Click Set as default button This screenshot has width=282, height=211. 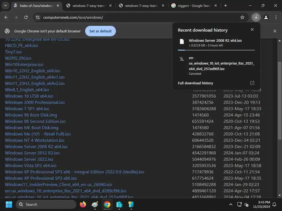100,31
